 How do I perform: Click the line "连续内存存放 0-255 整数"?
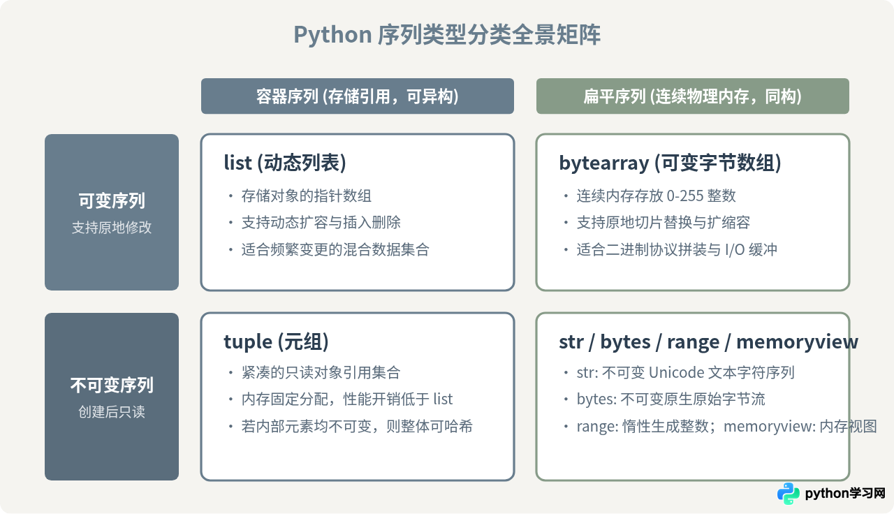click(x=657, y=196)
